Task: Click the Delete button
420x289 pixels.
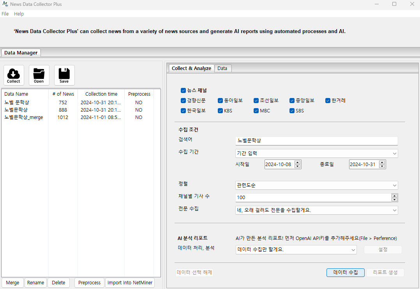Action: 58,283
